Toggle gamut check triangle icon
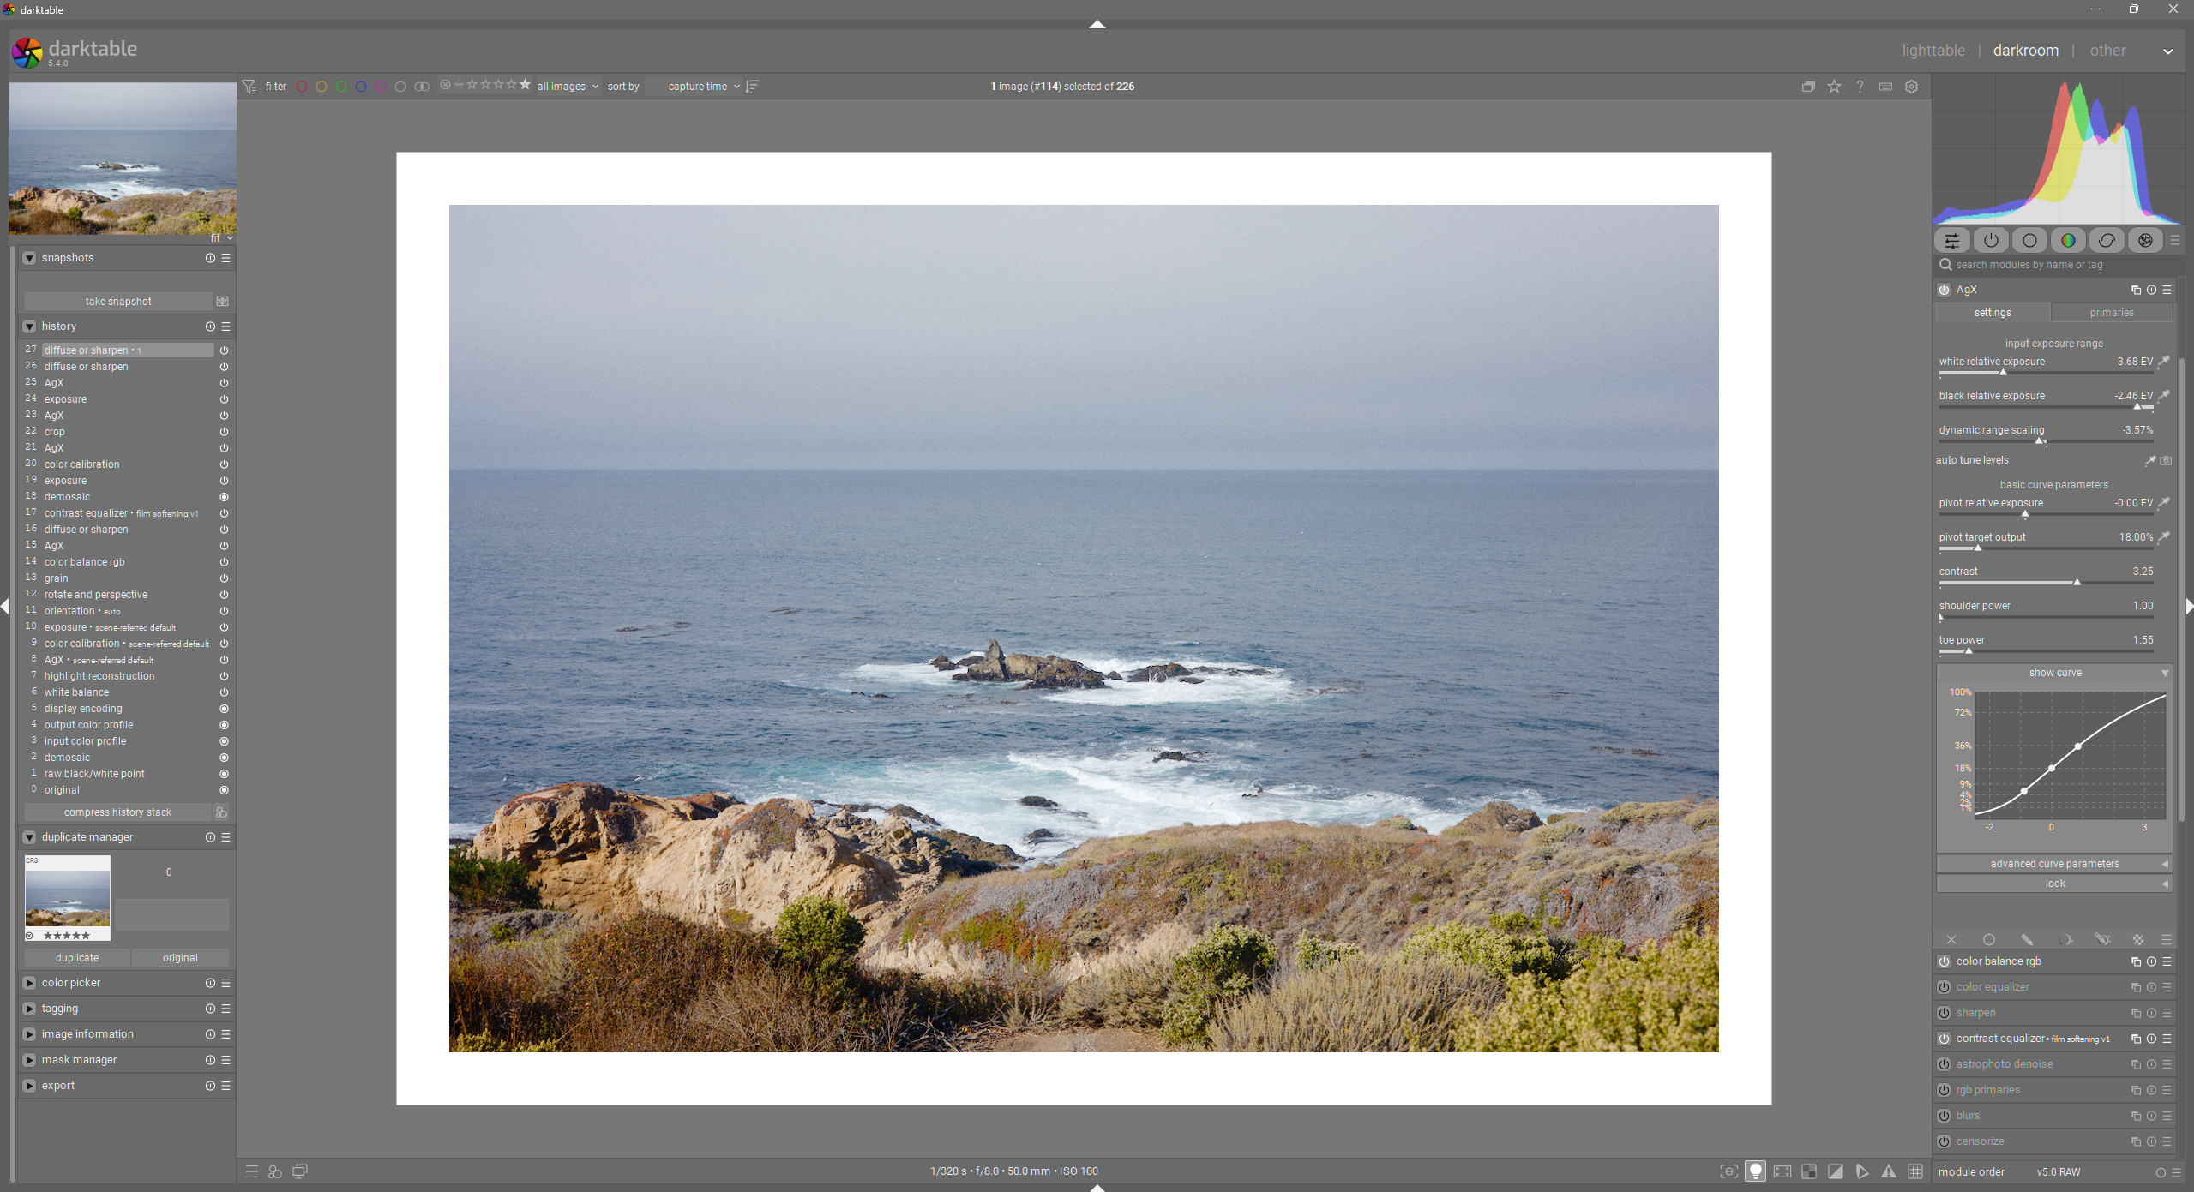The width and height of the screenshot is (2194, 1192). 1889,1171
